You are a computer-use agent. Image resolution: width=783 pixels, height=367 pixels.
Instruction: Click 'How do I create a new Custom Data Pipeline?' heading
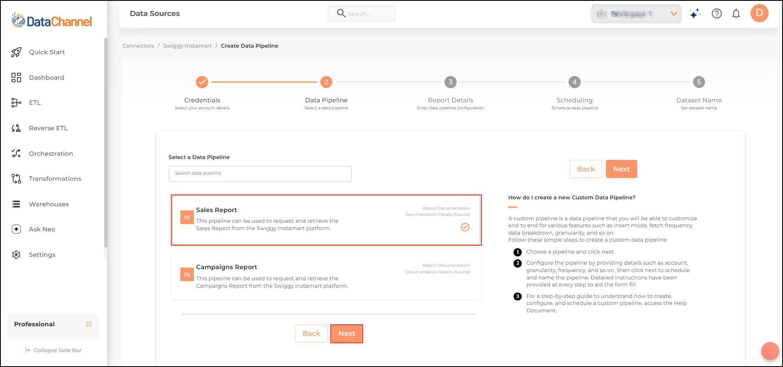coord(572,198)
